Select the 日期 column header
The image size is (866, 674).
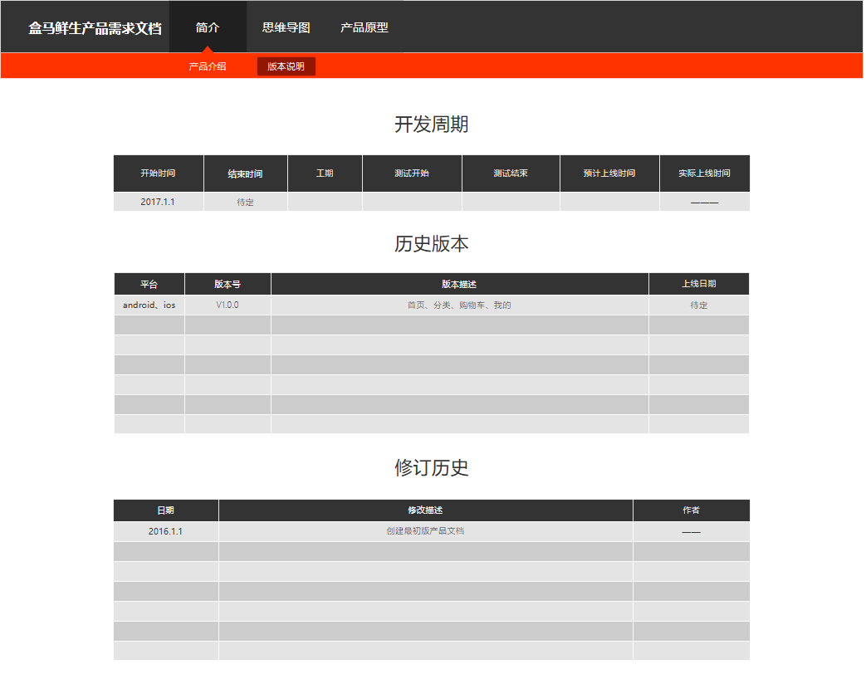click(166, 510)
